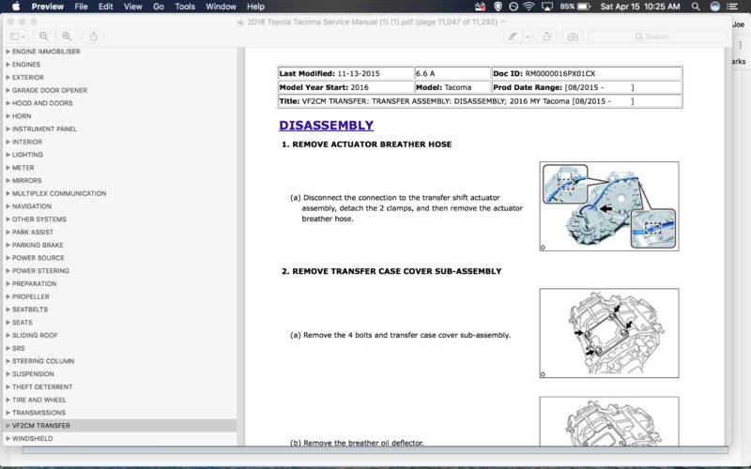Screen dimensions: 751x469
Task: Click the Search field in toolbar
Action: [x=657, y=37]
